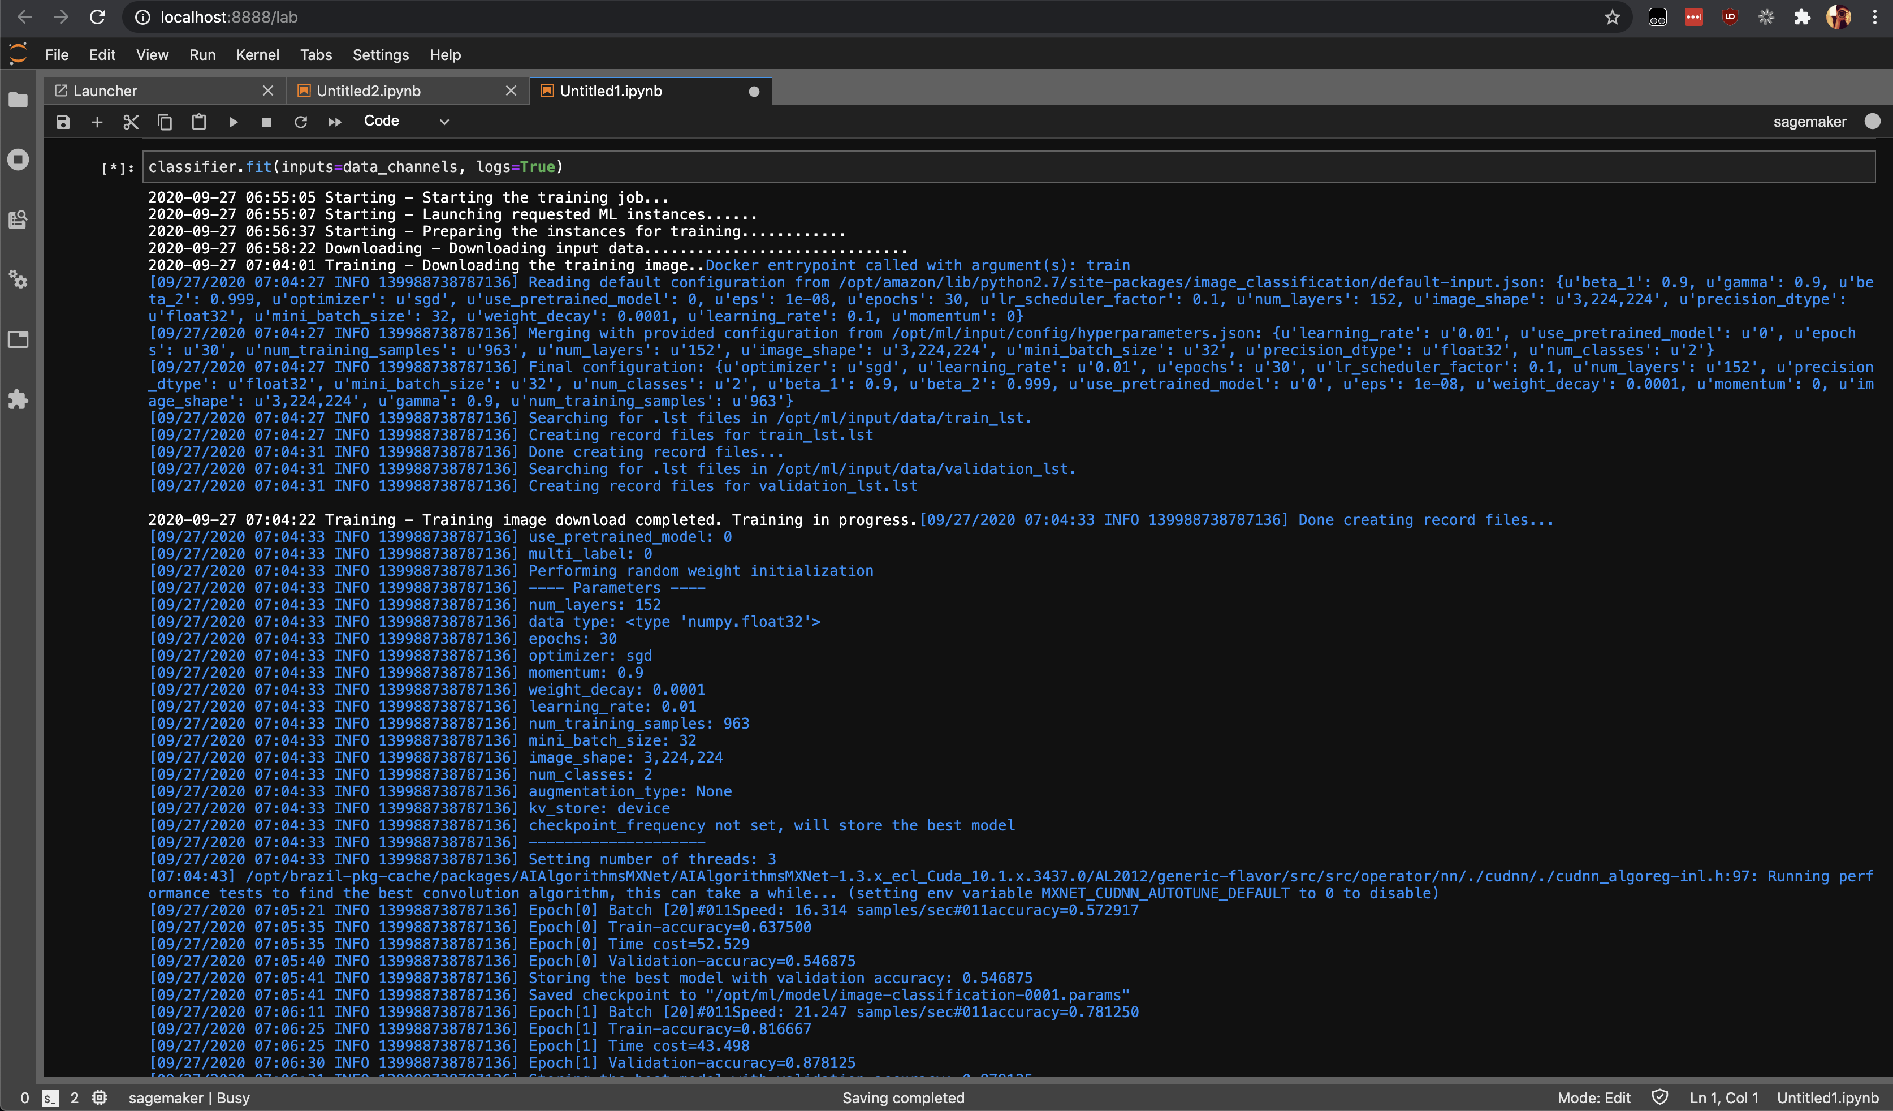The width and height of the screenshot is (1893, 1111).
Task: Paste cells from clipboard
Action: click(198, 122)
